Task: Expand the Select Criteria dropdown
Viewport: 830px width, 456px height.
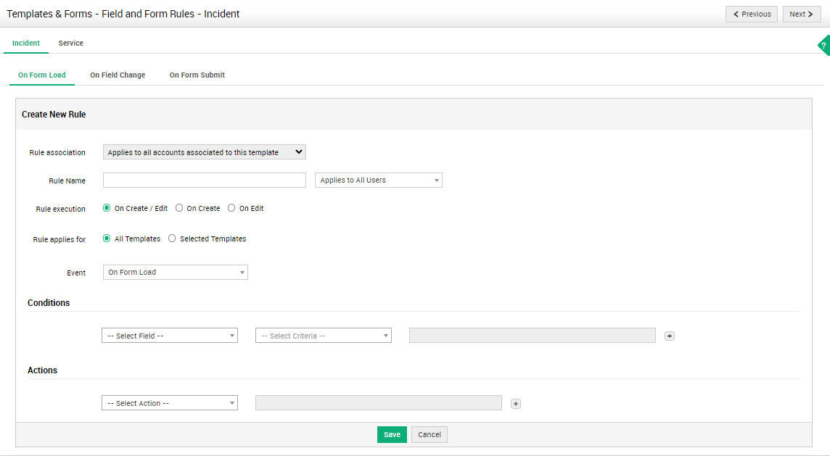Action: click(323, 336)
